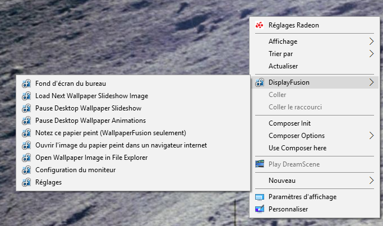Open Wallpaper Image in File Explorer
Screen dimensions: 383x226
coord(91,158)
